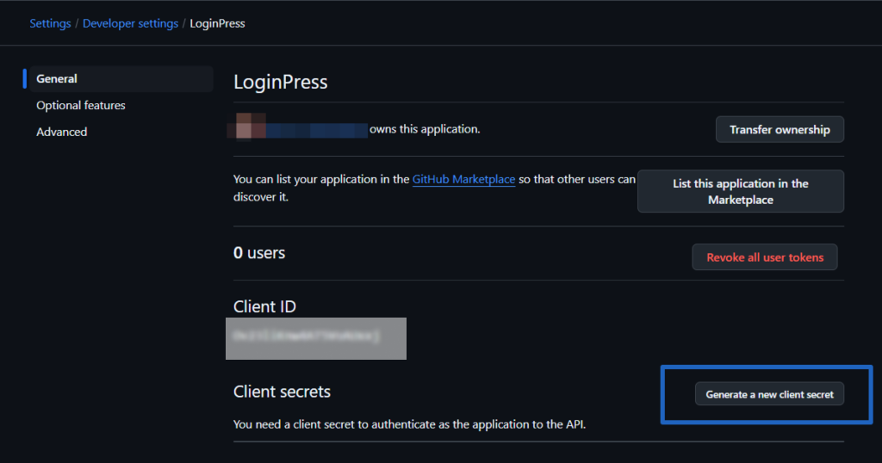Click the Transfer ownership button
The image size is (882, 463).
point(780,129)
